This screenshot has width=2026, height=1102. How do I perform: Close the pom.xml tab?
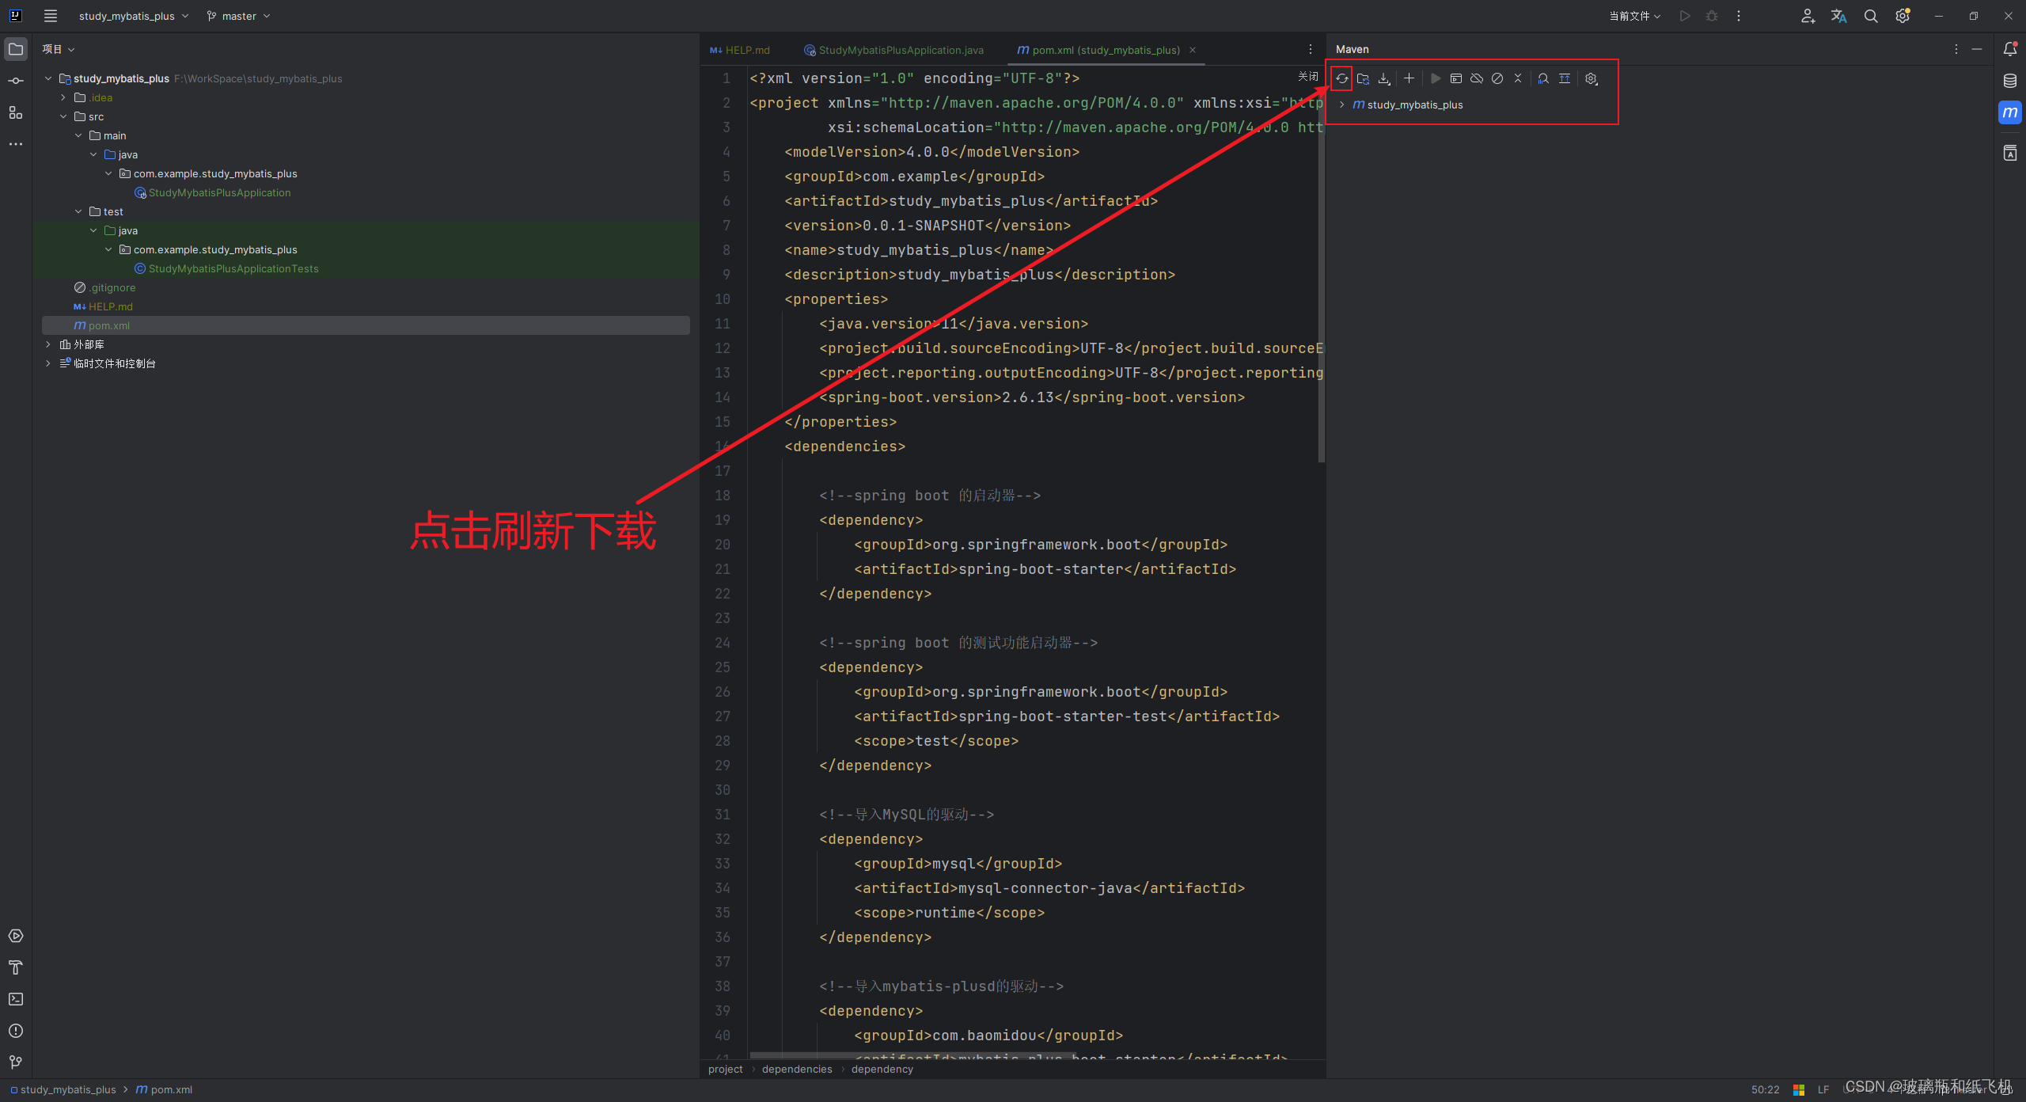(x=1193, y=50)
